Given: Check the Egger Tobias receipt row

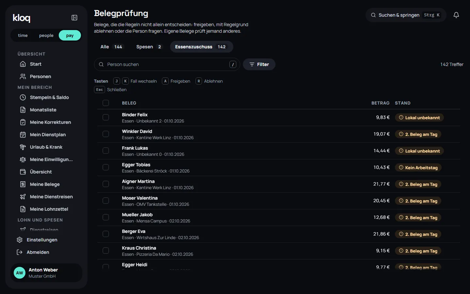Looking at the screenshot, I should click(x=106, y=167).
